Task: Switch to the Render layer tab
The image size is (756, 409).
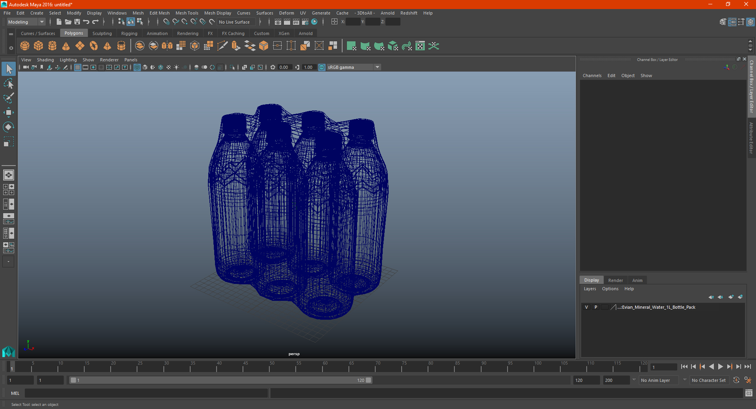Action: (615, 280)
